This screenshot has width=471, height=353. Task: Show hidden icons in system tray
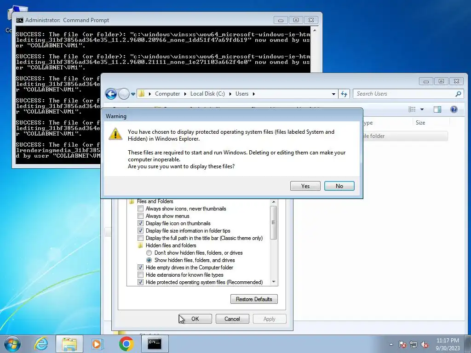pos(391,344)
